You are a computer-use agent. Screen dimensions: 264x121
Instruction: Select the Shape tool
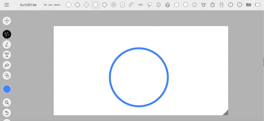tap(7, 76)
